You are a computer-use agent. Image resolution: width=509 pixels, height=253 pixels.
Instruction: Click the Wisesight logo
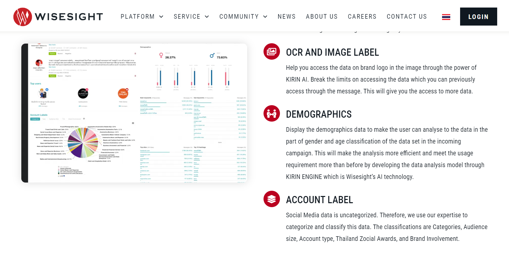pos(58,17)
